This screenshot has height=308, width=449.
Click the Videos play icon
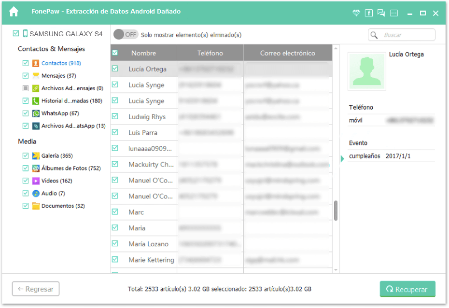(36, 181)
